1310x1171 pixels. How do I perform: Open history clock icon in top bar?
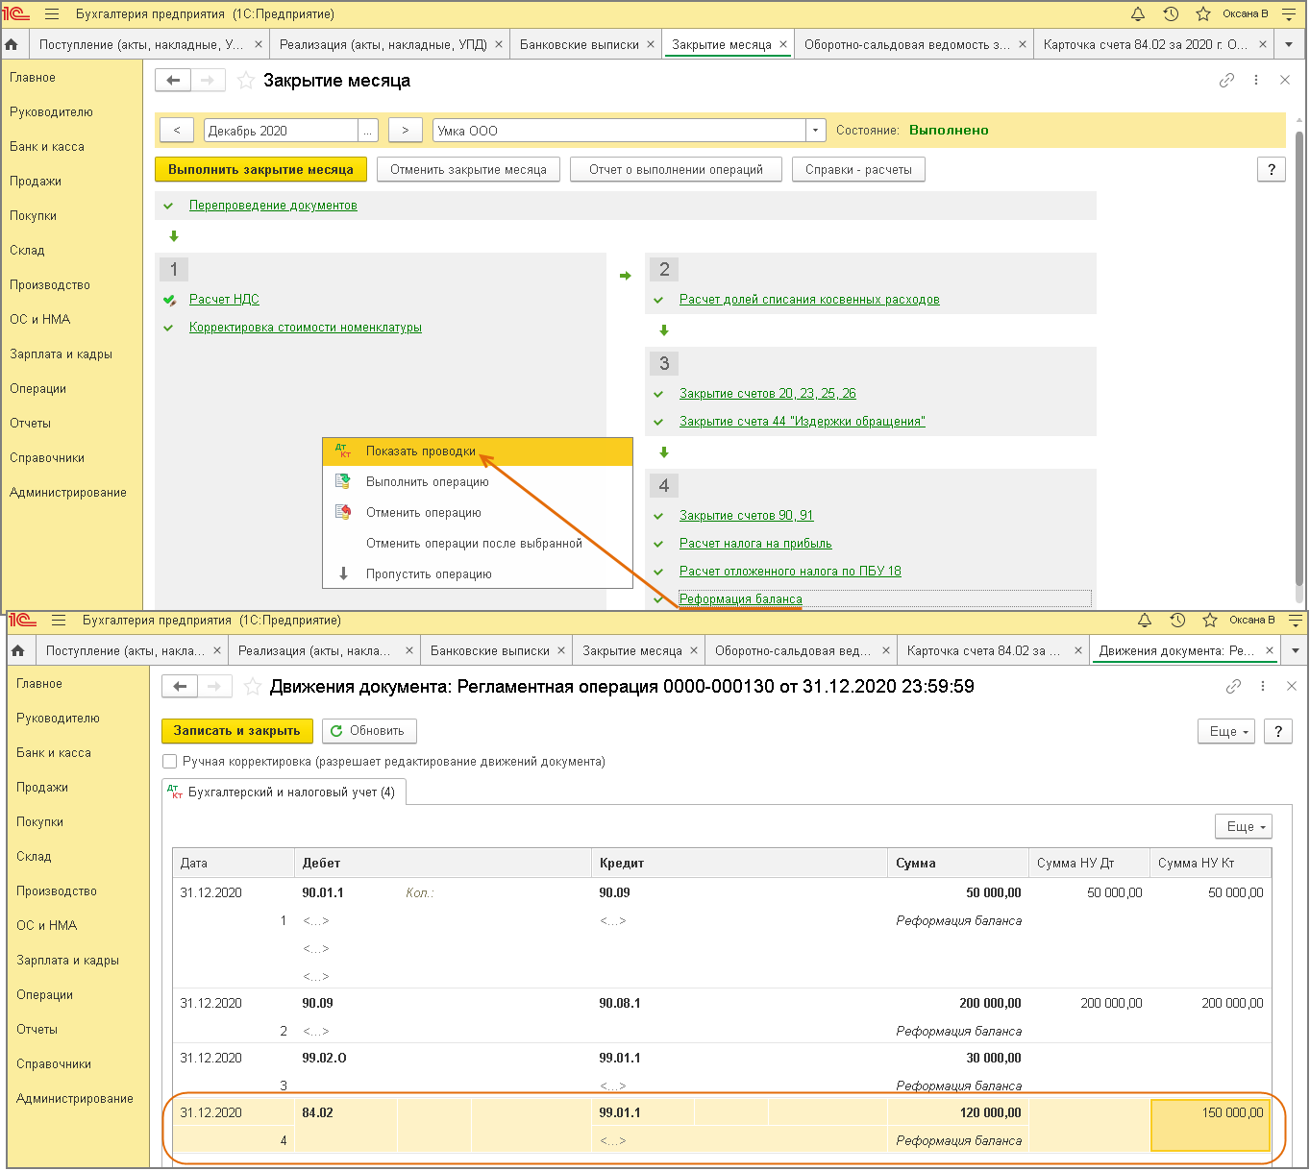coord(1171,14)
